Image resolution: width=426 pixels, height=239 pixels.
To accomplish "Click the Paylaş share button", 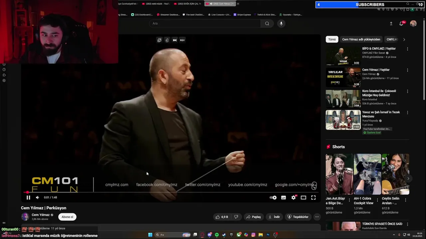I will click(x=253, y=217).
